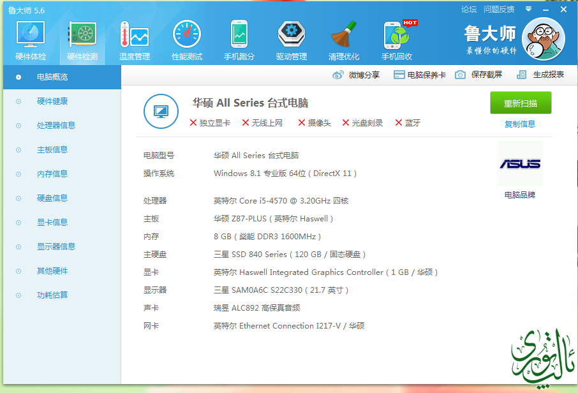Minimize the 鲁大师 window

(x=546, y=10)
